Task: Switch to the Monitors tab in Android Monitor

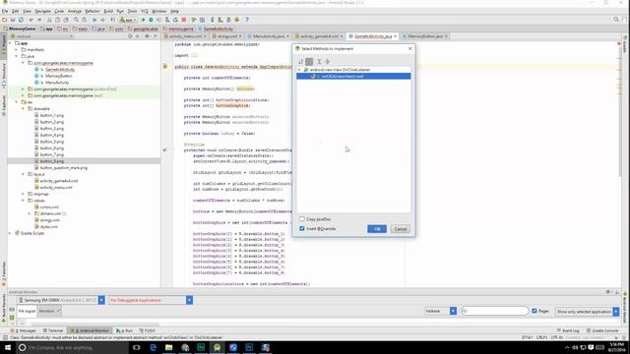Action: click(x=48, y=311)
